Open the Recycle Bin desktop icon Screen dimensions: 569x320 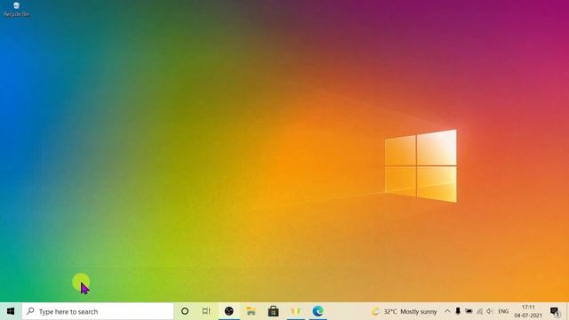[16, 10]
